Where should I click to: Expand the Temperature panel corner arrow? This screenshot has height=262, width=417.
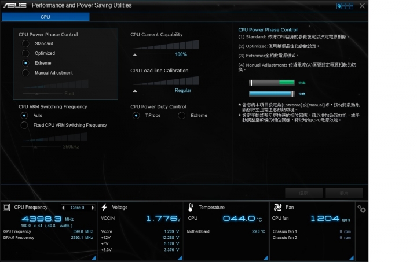click(266, 258)
